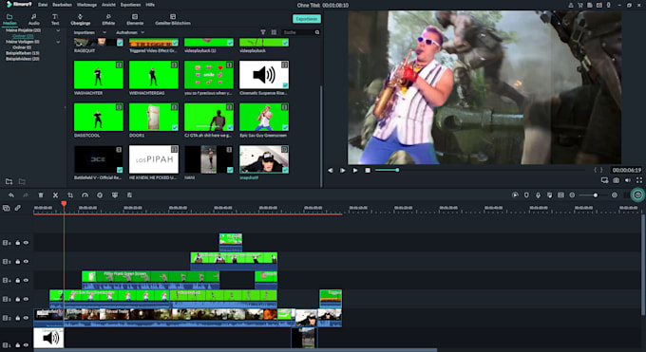Undo the last timeline action
646x352 pixels.
[11, 195]
